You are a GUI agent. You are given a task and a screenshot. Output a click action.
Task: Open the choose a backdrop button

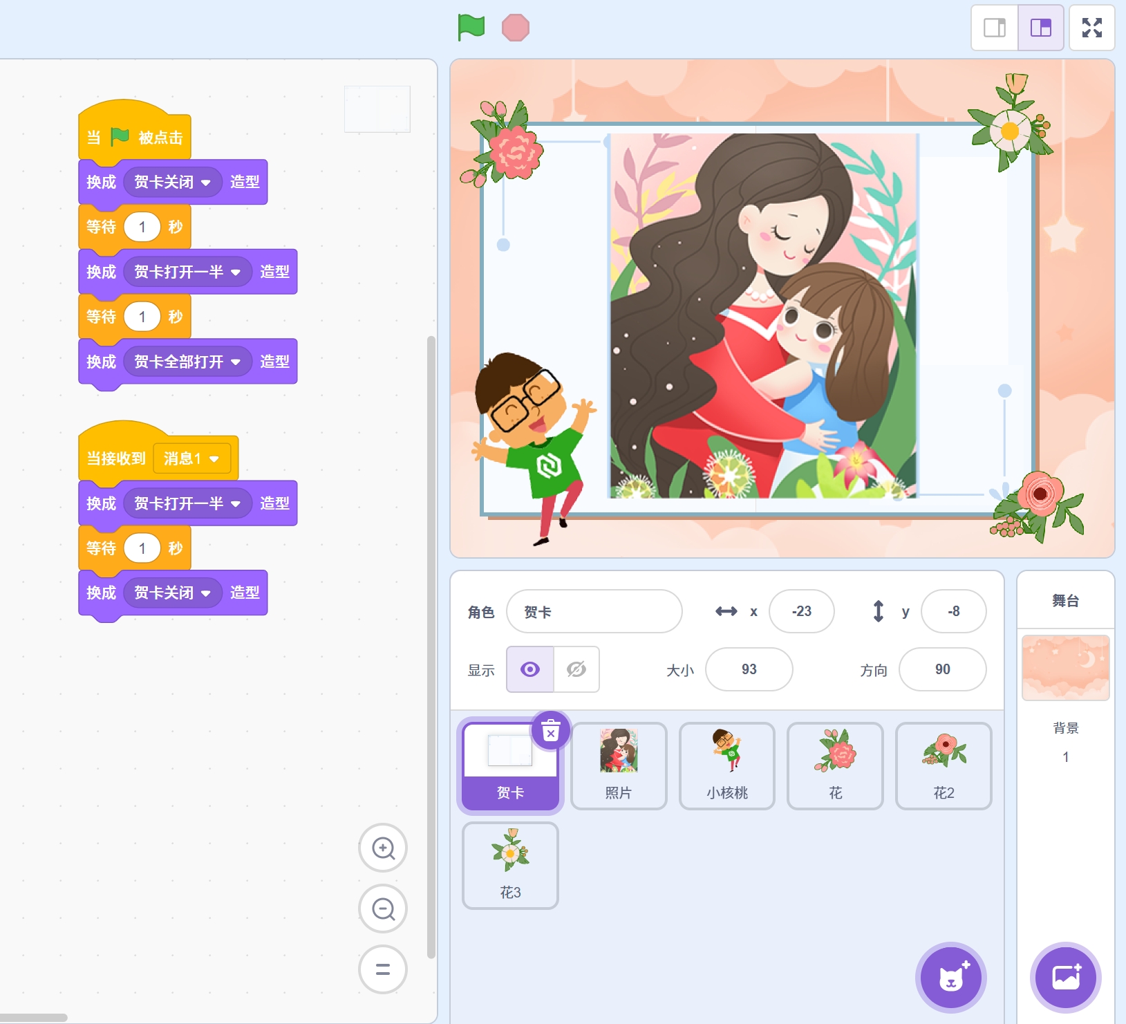point(1065,978)
